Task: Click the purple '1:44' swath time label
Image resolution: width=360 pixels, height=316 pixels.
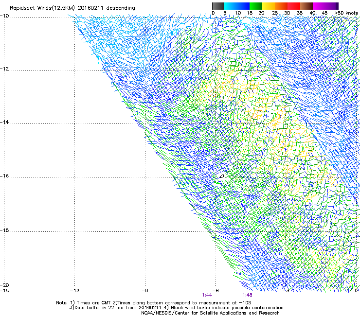Action: coord(207,295)
